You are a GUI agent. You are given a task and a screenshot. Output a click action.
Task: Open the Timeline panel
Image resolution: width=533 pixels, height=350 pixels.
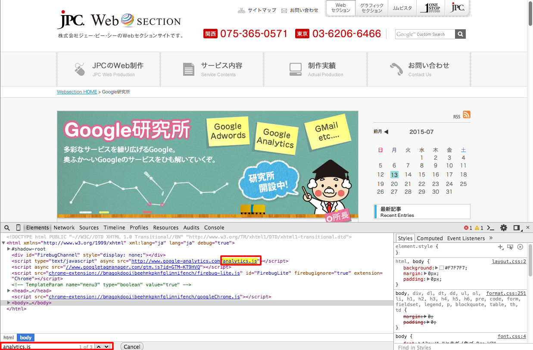[114, 228]
